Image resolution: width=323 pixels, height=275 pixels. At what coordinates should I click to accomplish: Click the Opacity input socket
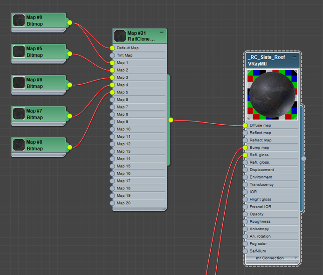point(245,214)
